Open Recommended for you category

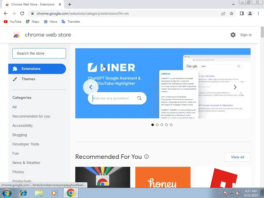31,116
